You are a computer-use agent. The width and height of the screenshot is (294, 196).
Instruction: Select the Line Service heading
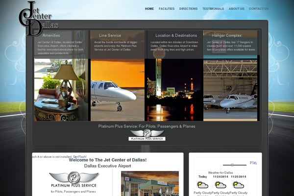point(110,35)
